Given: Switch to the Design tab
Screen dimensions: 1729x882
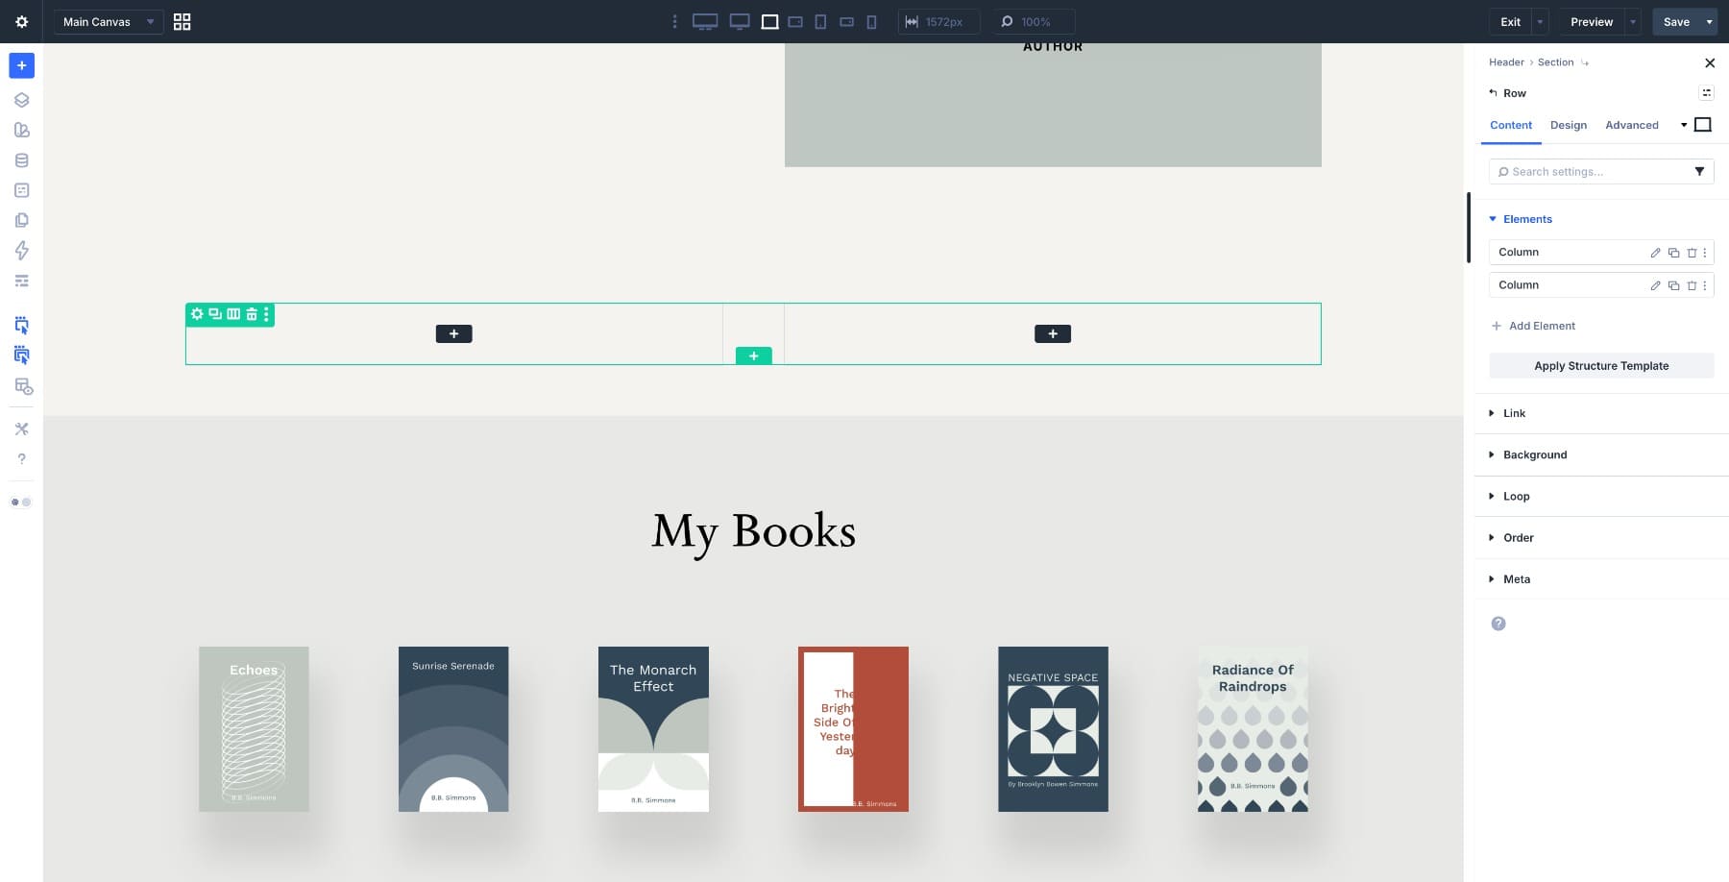Looking at the screenshot, I should coord(1568,125).
